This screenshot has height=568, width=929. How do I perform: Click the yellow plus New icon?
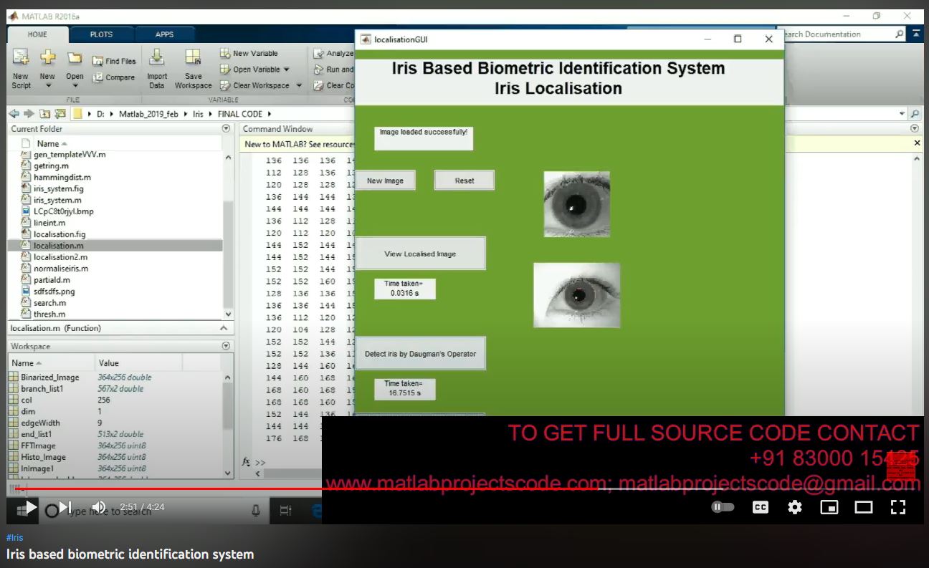click(x=47, y=58)
